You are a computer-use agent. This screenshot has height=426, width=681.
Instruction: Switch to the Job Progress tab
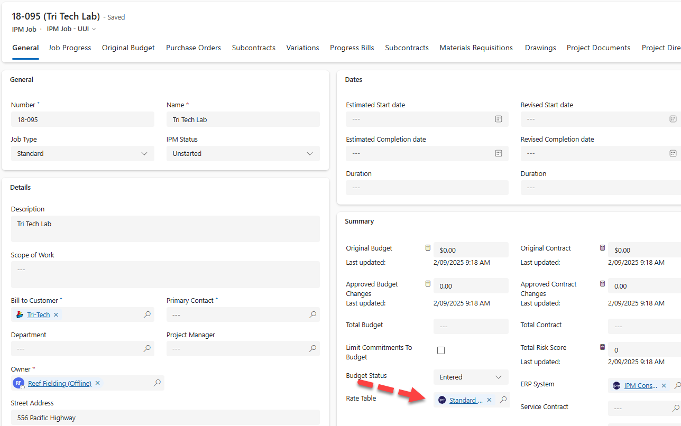click(70, 48)
